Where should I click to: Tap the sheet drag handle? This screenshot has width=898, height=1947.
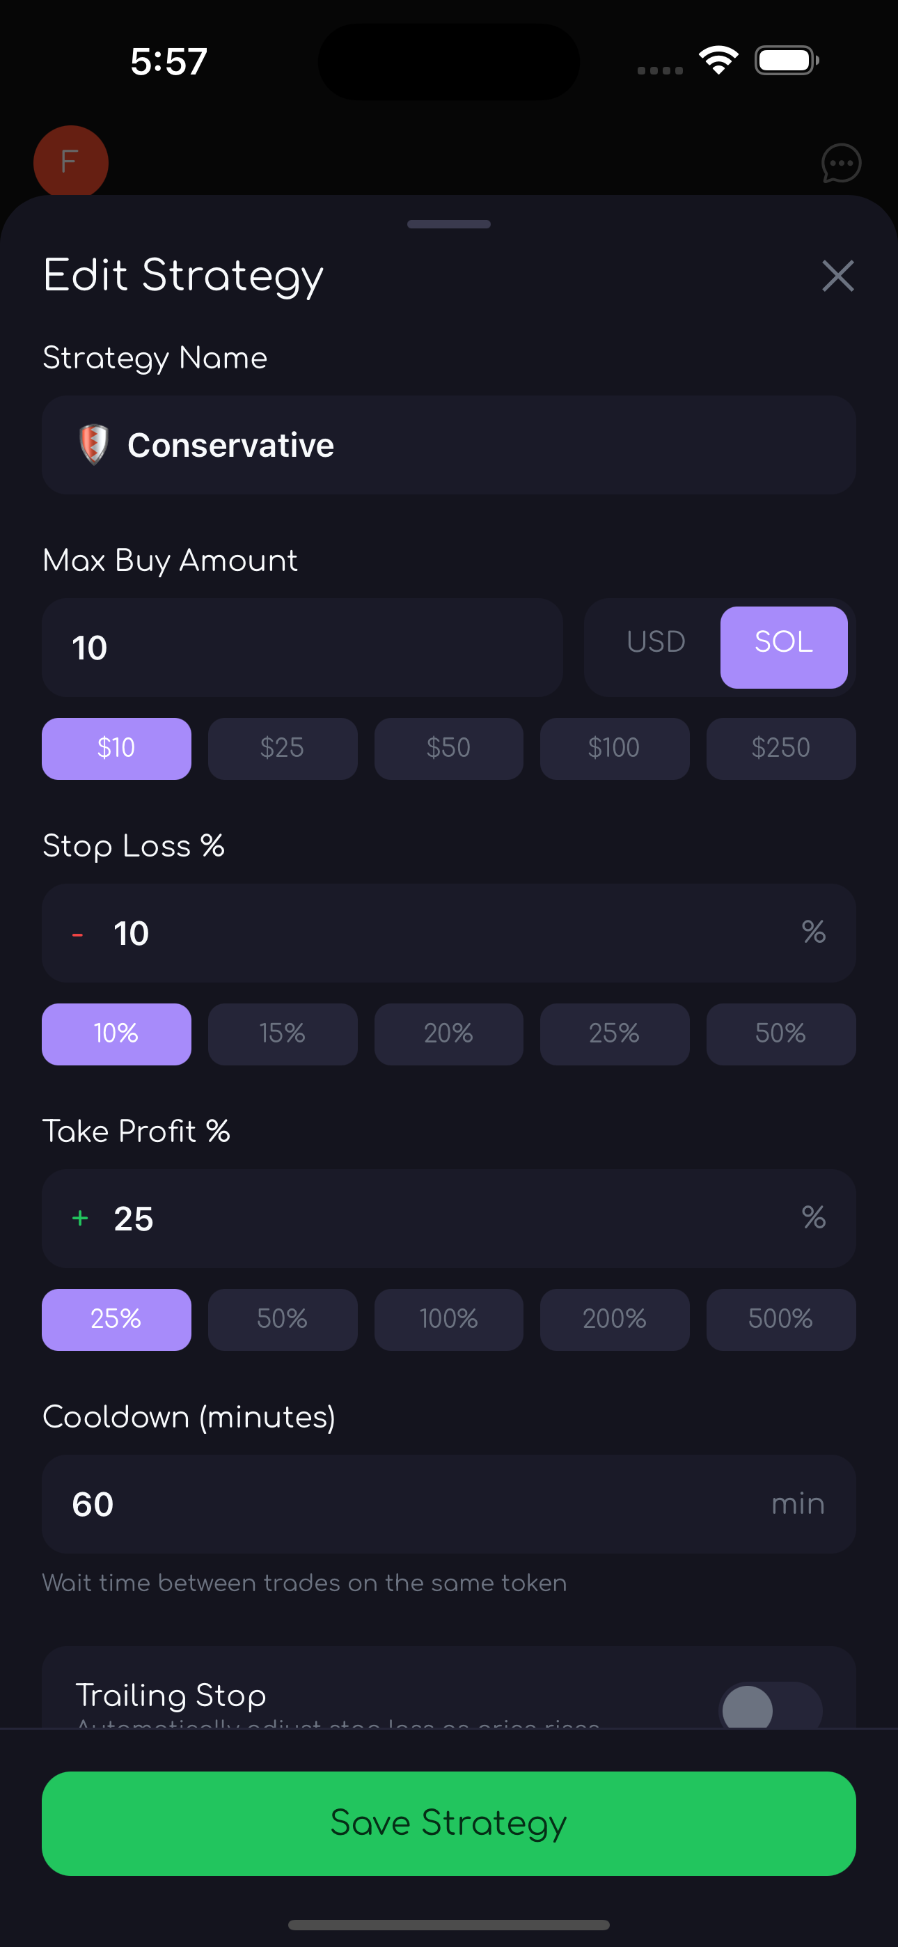[448, 224]
